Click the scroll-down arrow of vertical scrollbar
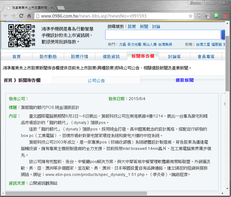The image size is (231, 197). tap(227, 189)
